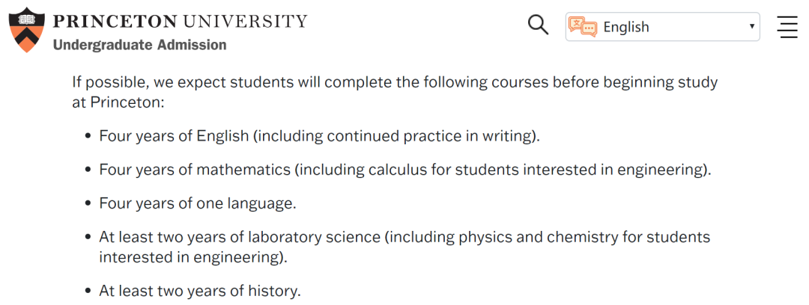Click the bullet dot before the history item
809x305 pixels.
(x=88, y=292)
